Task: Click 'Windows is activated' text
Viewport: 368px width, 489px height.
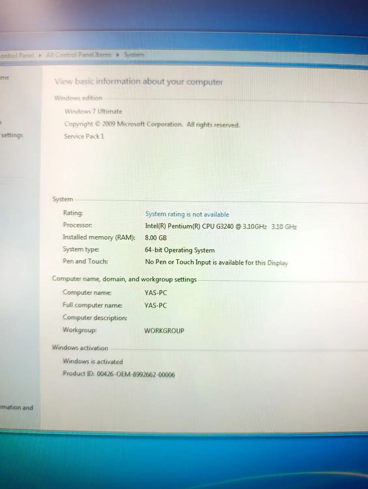Action: point(93,361)
